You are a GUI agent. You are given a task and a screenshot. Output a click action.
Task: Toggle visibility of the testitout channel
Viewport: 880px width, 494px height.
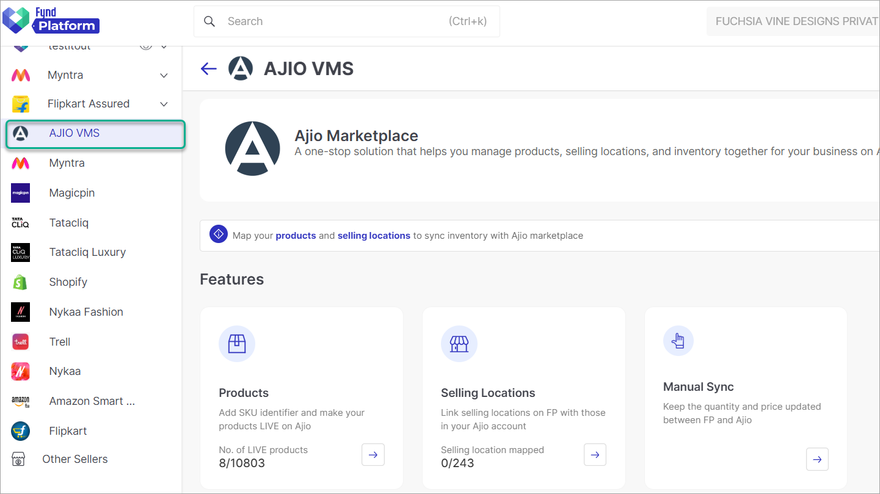click(x=145, y=45)
